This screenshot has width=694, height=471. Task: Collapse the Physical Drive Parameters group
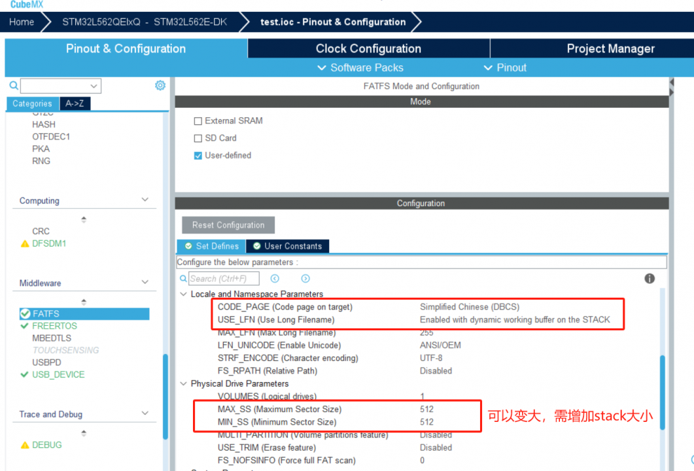click(183, 383)
